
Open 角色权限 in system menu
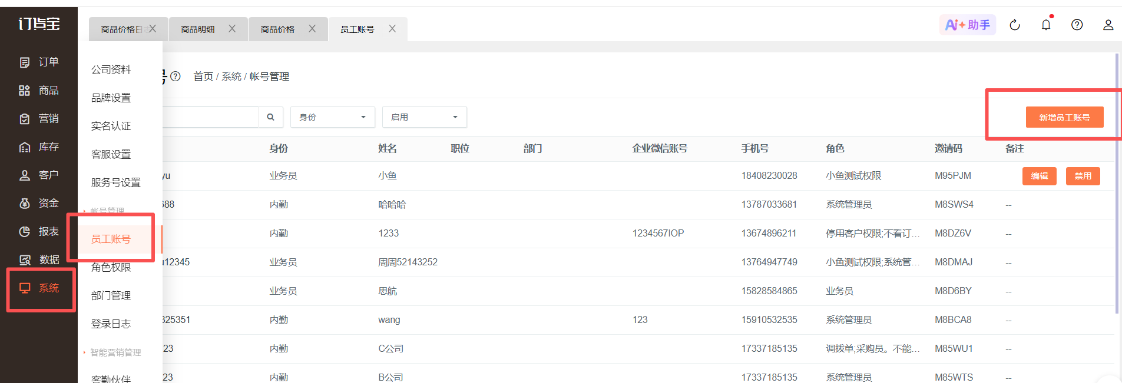point(111,267)
